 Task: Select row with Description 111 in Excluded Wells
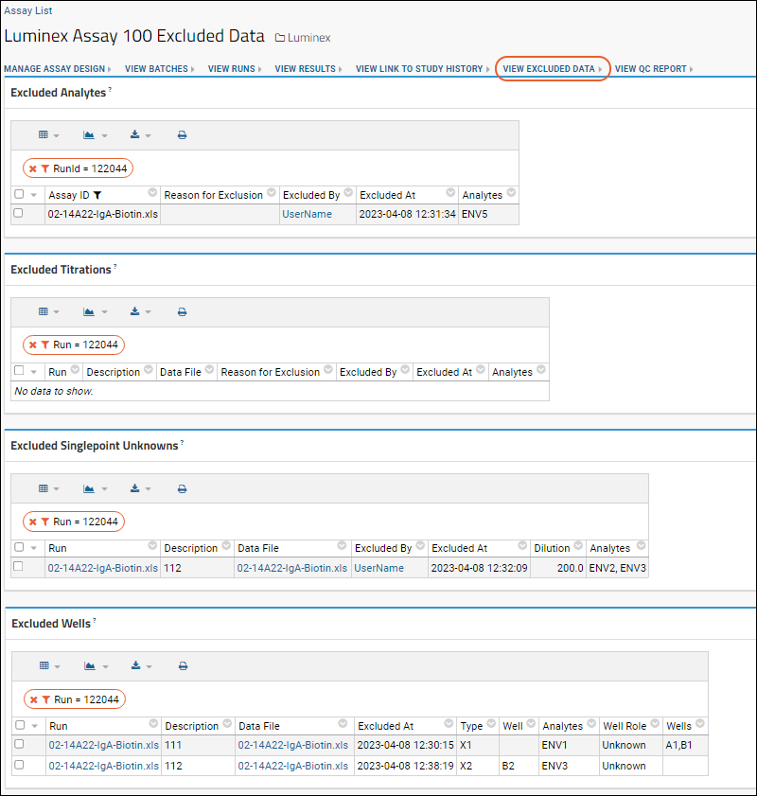click(18, 745)
